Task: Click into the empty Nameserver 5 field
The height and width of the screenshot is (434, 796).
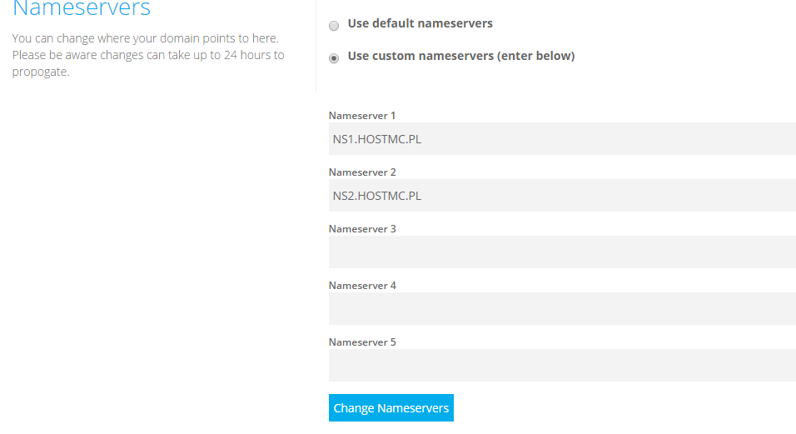Action: [562, 365]
